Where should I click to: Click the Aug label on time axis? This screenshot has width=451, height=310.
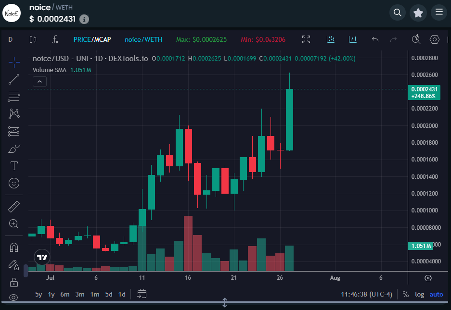pos(335,278)
